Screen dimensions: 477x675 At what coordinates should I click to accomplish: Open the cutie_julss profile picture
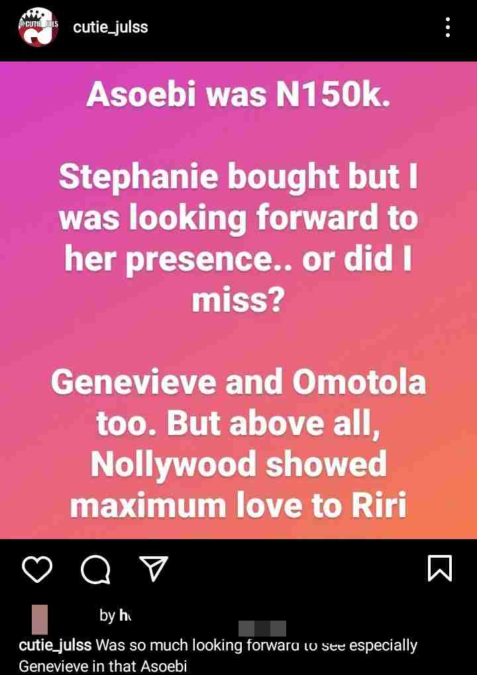[38, 27]
